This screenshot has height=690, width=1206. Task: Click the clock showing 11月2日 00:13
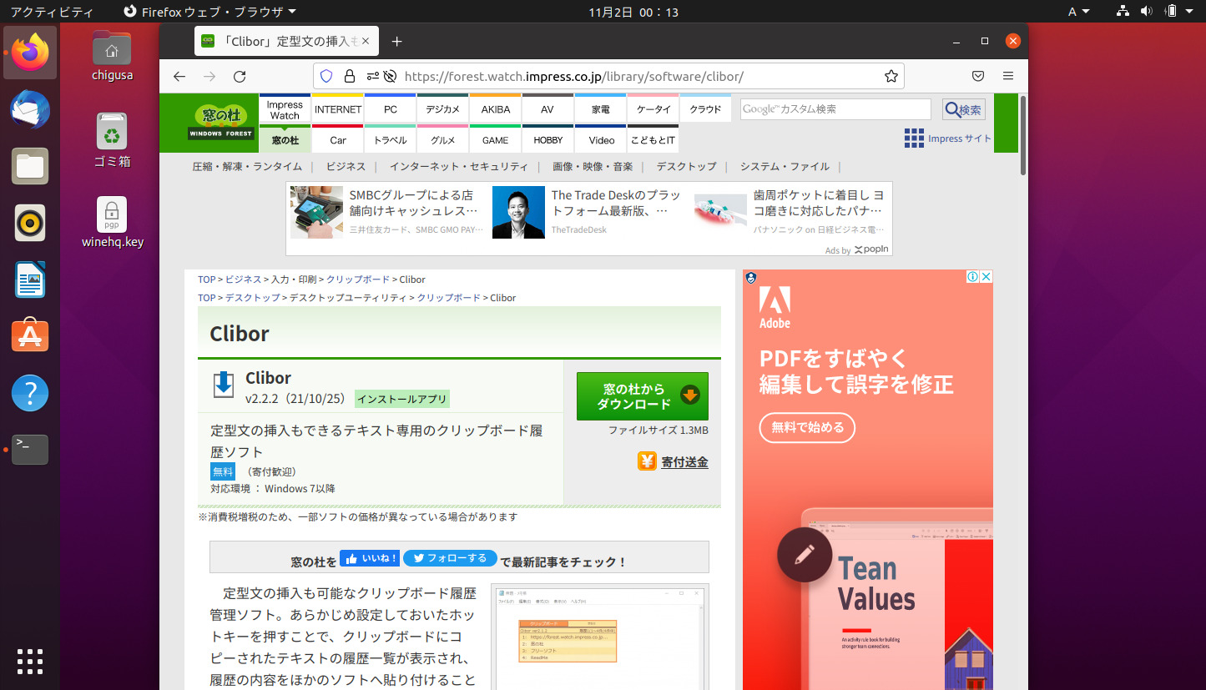click(x=633, y=12)
